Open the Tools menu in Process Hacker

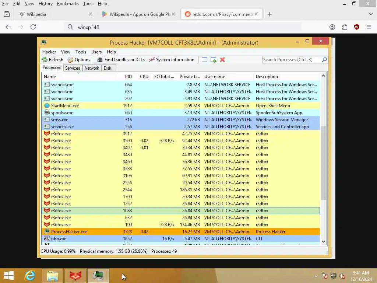click(81, 52)
